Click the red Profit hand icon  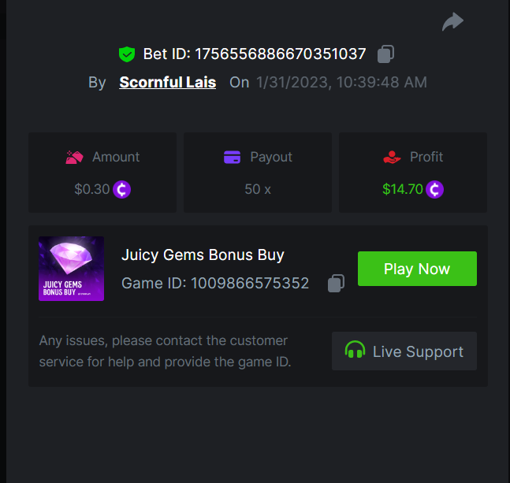(x=392, y=158)
